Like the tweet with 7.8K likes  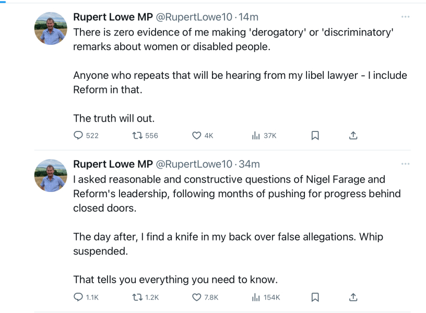[x=196, y=295]
